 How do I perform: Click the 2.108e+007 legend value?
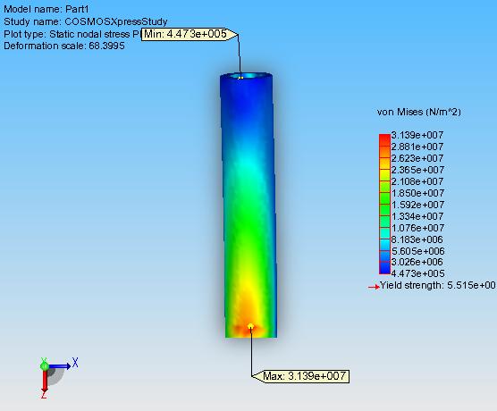[x=417, y=181]
